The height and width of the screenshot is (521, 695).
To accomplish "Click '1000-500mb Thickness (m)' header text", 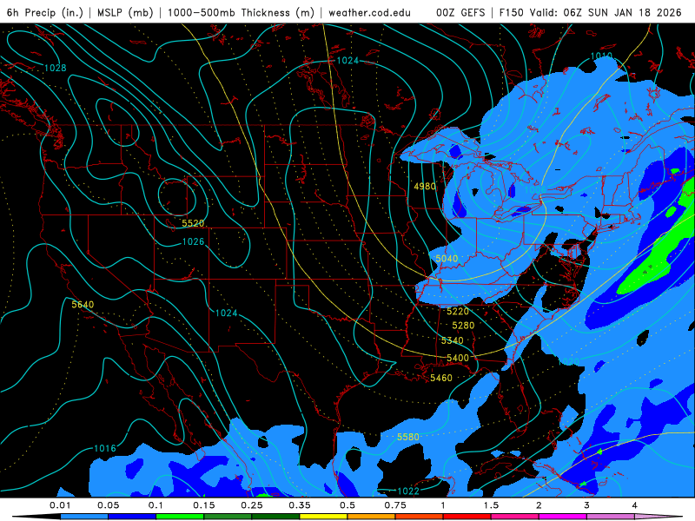I will (x=241, y=12).
